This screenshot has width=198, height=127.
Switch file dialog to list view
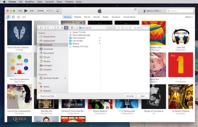pyautogui.click(x=62, y=28)
